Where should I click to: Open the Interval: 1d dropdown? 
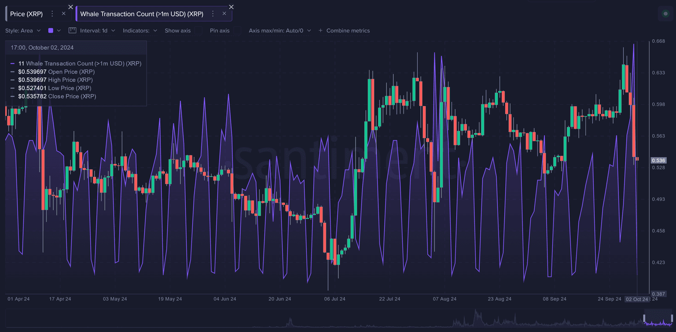[x=97, y=31]
